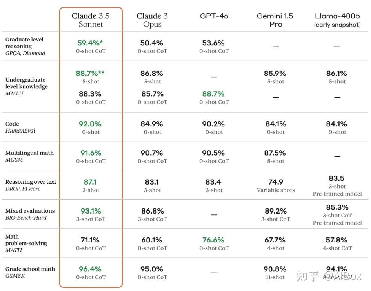The height and width of the screenshot is (291, 371).
Task: Click the GPT-4o column heading
Action: point(214,16)
